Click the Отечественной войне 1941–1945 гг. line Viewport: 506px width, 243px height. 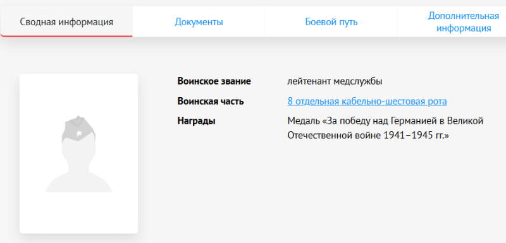click(368, 136)
